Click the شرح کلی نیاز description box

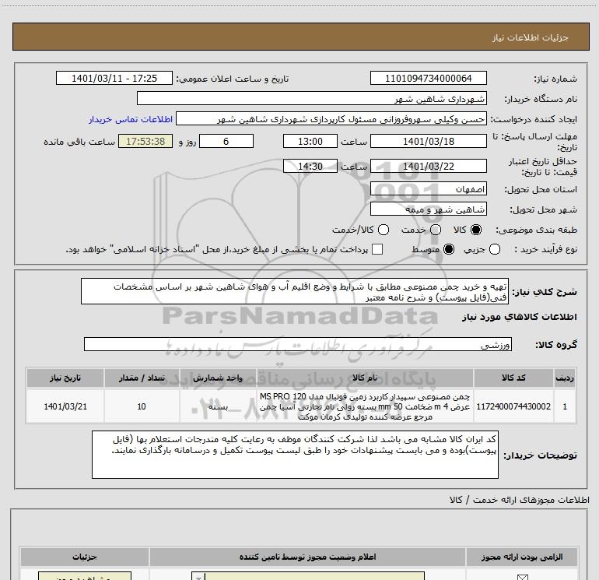pos(295,291)
